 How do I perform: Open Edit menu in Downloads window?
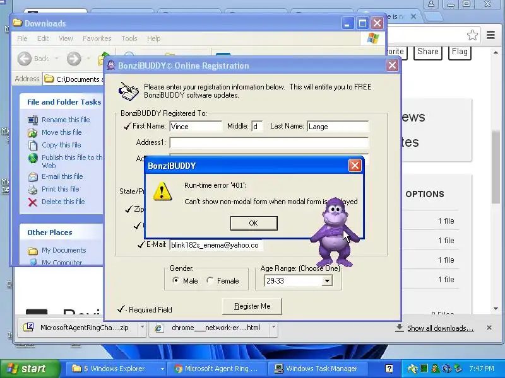tap(43, 38)
